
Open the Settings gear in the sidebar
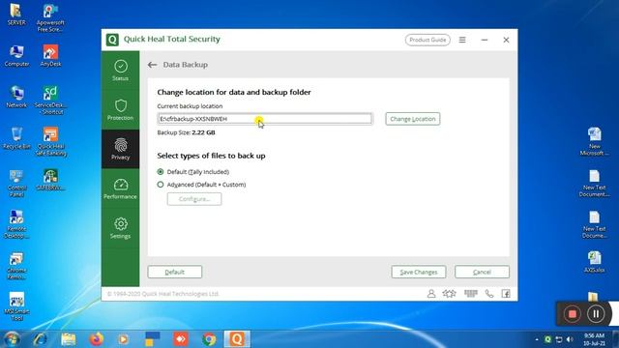(120, 228)
